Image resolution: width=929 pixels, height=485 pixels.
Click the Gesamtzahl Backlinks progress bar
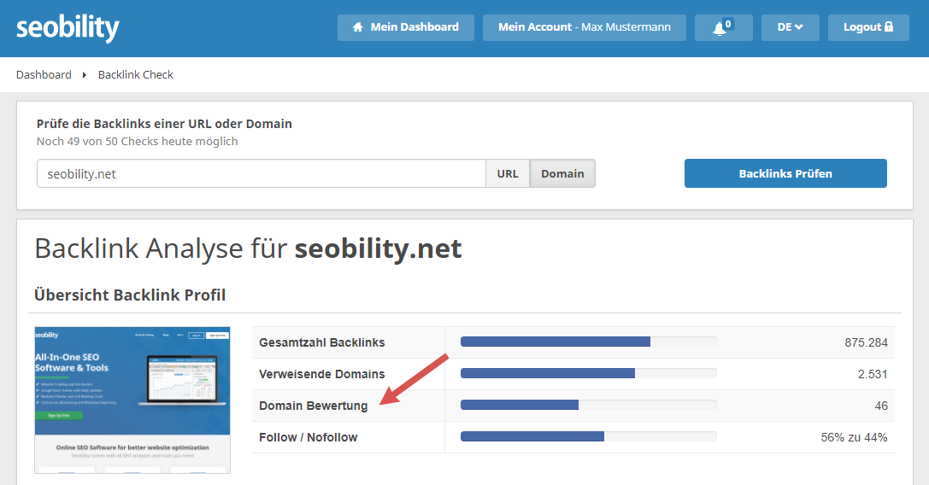point(588,342)
